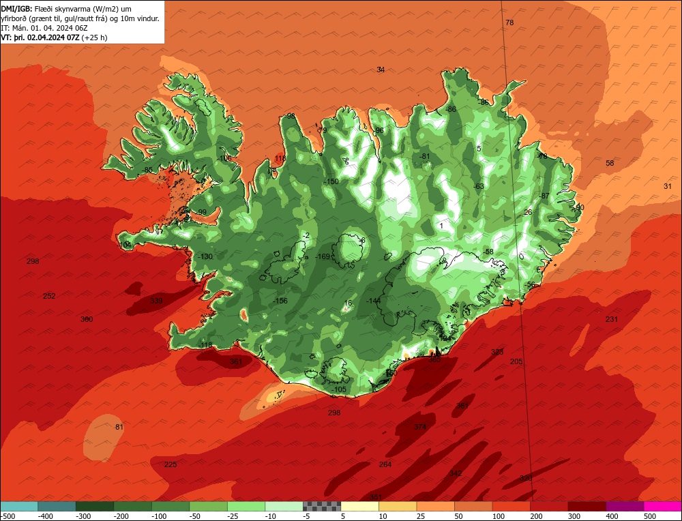
Task: Click the legend swatch between -500 and -400
Action: (x=19, y=506)
